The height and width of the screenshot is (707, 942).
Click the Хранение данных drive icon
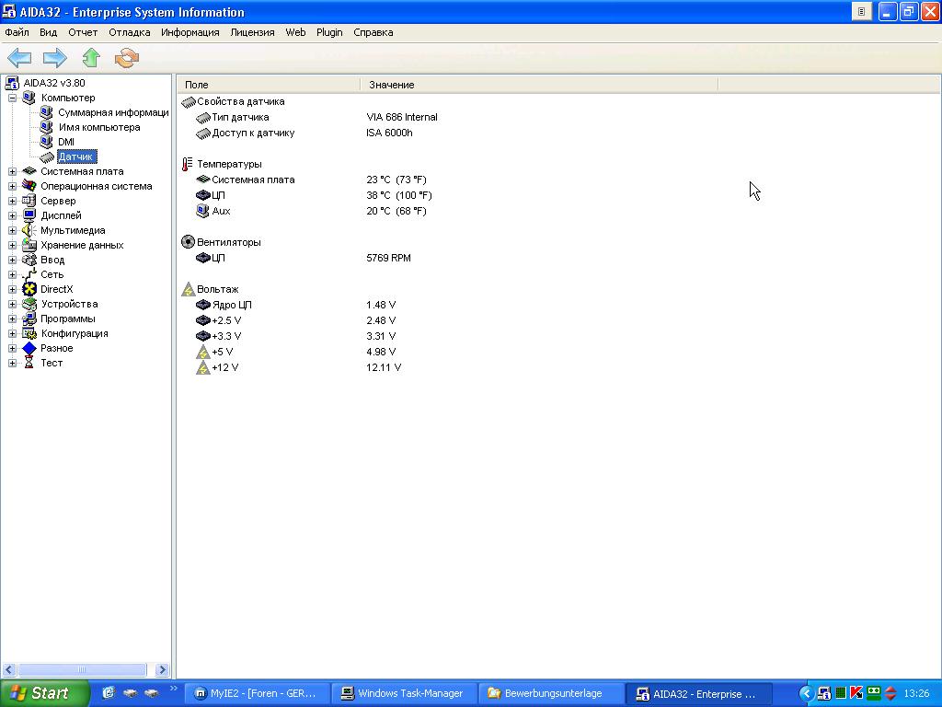pyautogui.click(x=29, y=245)
